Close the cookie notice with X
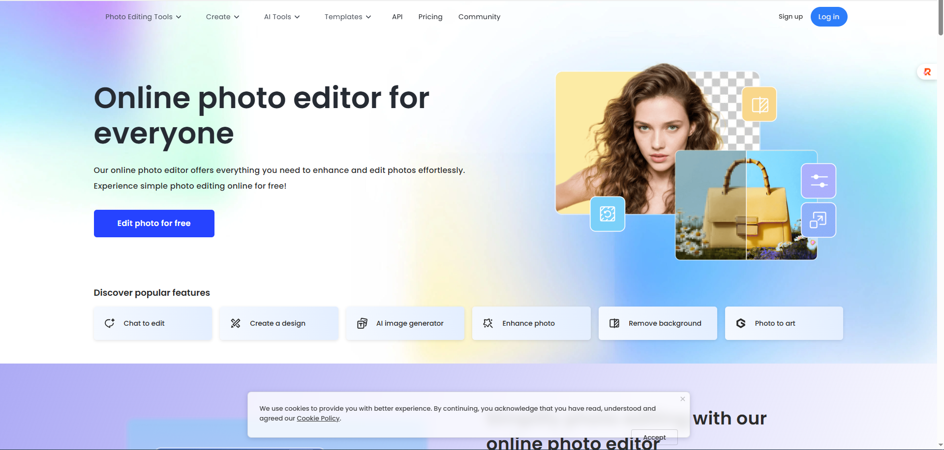The height and width of the screenshot is (450, 944). (683, 399)
